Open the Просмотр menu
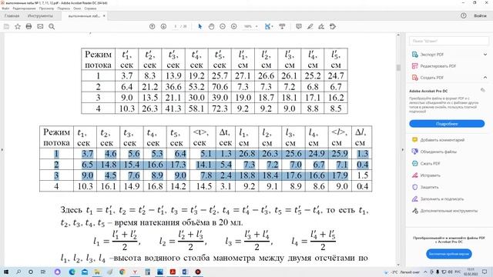 click(46, 8)
